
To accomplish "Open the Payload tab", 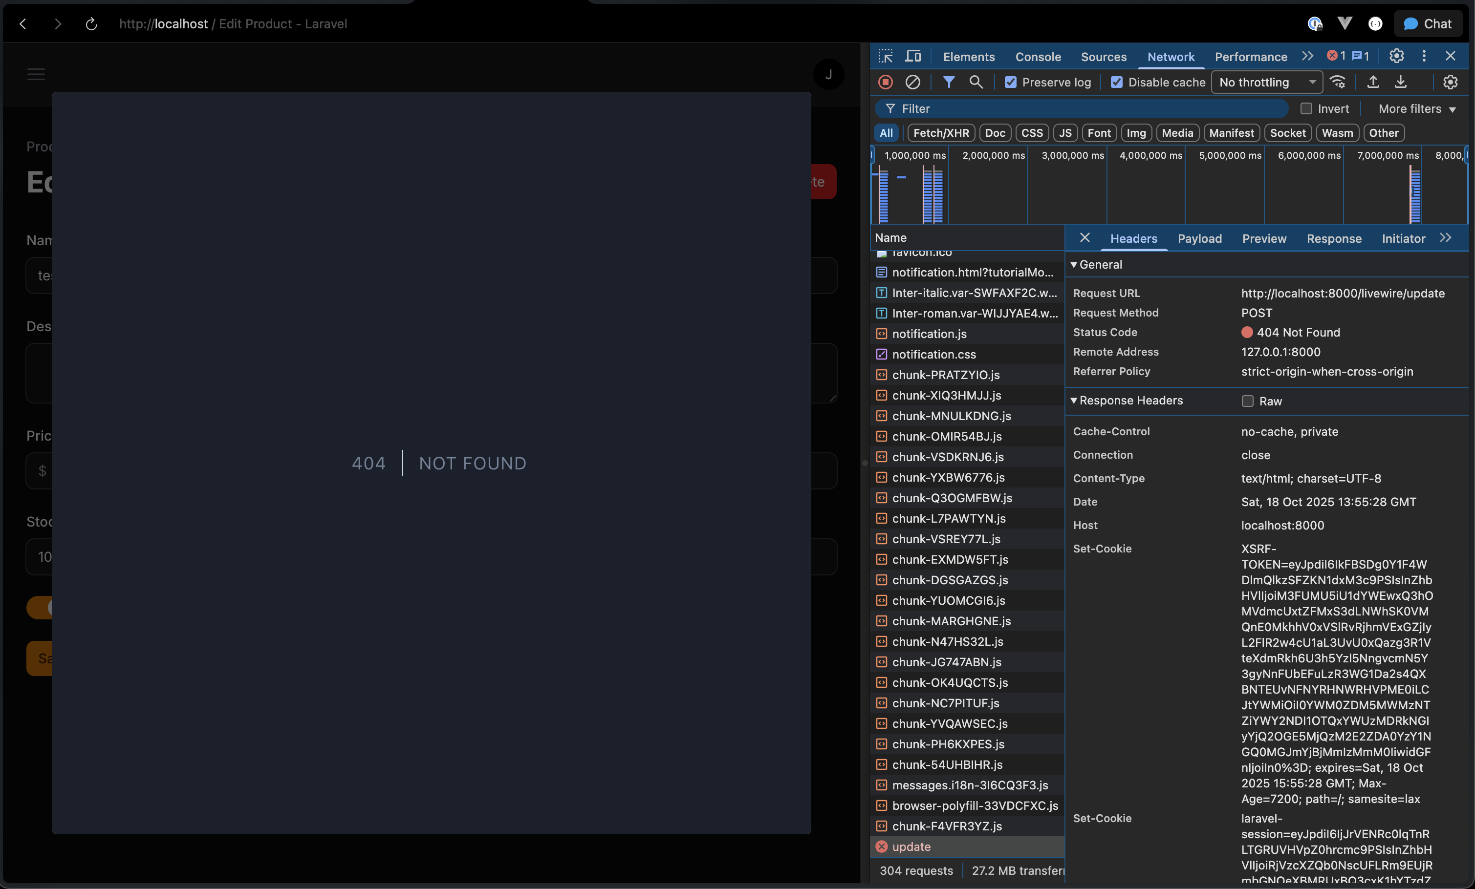I will [1199, 239].
